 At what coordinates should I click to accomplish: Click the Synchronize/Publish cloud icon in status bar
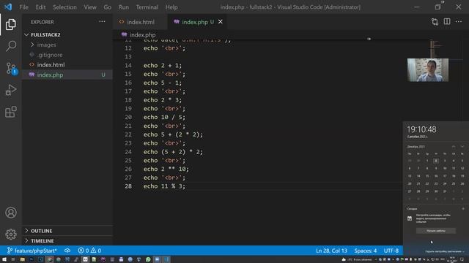pos(67,251)
